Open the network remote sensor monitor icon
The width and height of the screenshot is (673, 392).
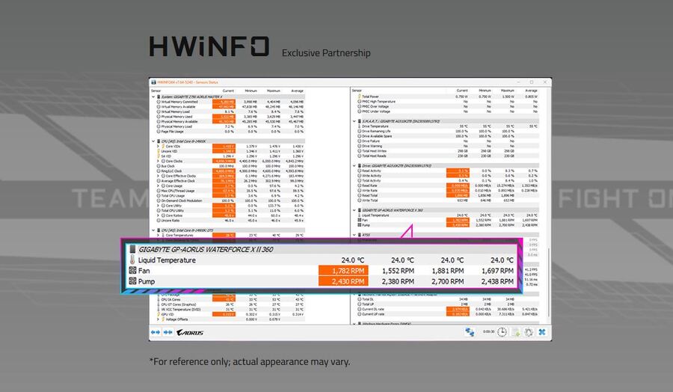click(x=470, y=332)
